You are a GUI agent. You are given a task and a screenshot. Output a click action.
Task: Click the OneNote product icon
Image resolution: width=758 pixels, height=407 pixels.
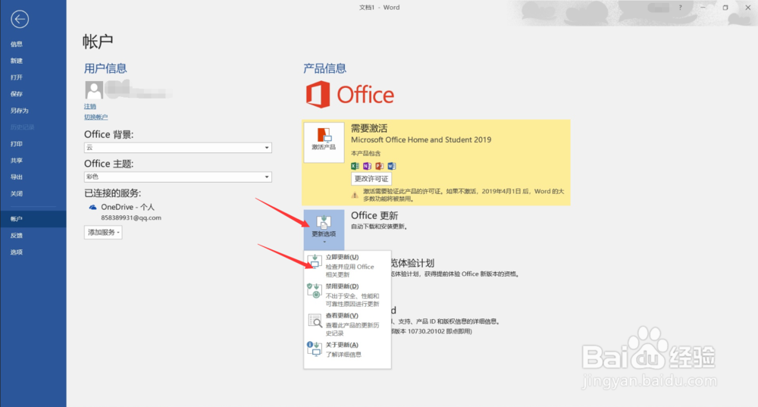click(x=367, y=166)
